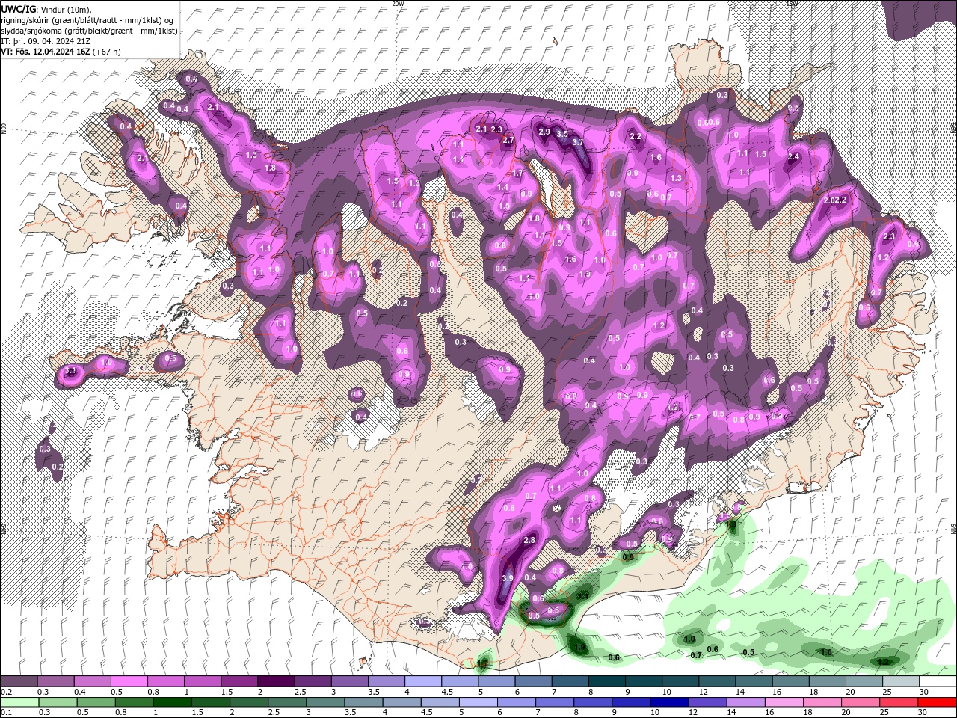Screen dimensions: 957x718
Task: Click the 'slydda/snjókoma' legend description line
Action: pos(89,31)
